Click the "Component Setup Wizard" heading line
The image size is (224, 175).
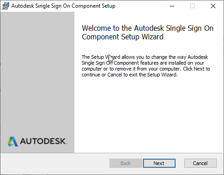[x=123, y=37]
